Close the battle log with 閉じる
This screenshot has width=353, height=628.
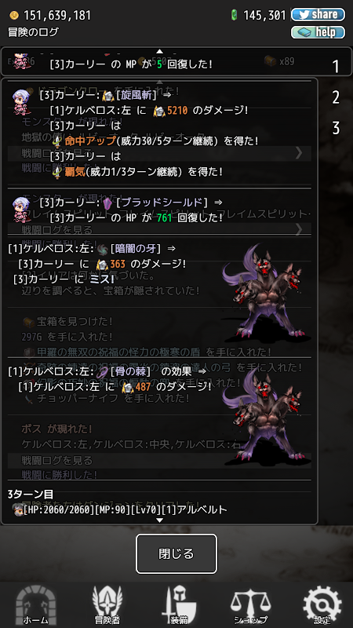[x=176, y=553]
